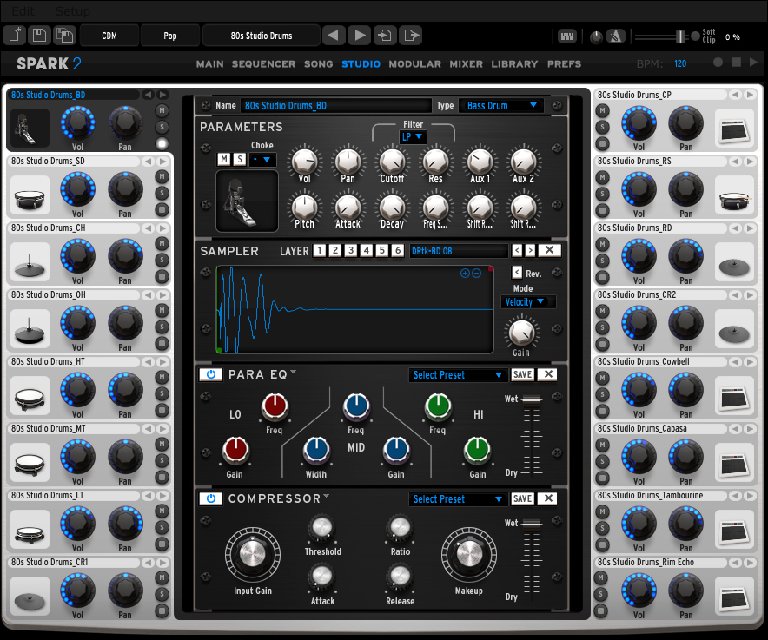Image resolution: width=768 pixels, height=640 pixels.
Task: Open the virtual keyboard icon near the top
Action: pyautogui.click(x=567, y=36)
